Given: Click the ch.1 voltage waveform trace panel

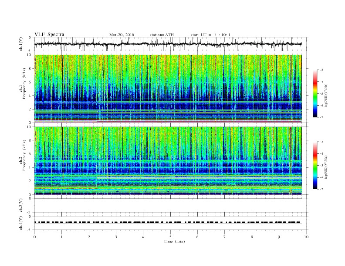Looking at the screenshot, I should [x=171, y=44].
